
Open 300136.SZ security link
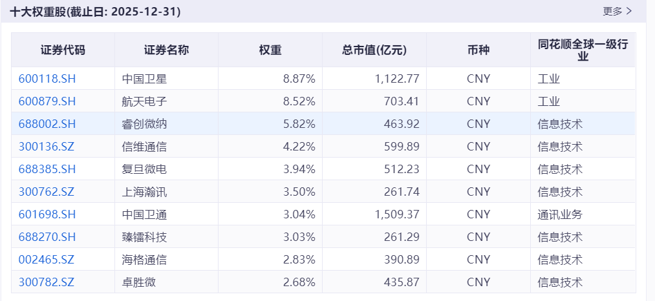[47, 147]
